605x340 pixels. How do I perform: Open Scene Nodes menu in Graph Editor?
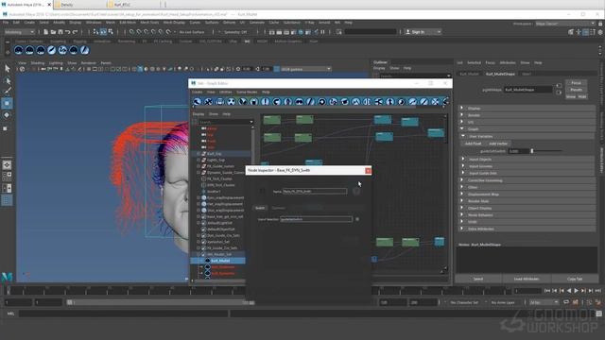(247, 93)
